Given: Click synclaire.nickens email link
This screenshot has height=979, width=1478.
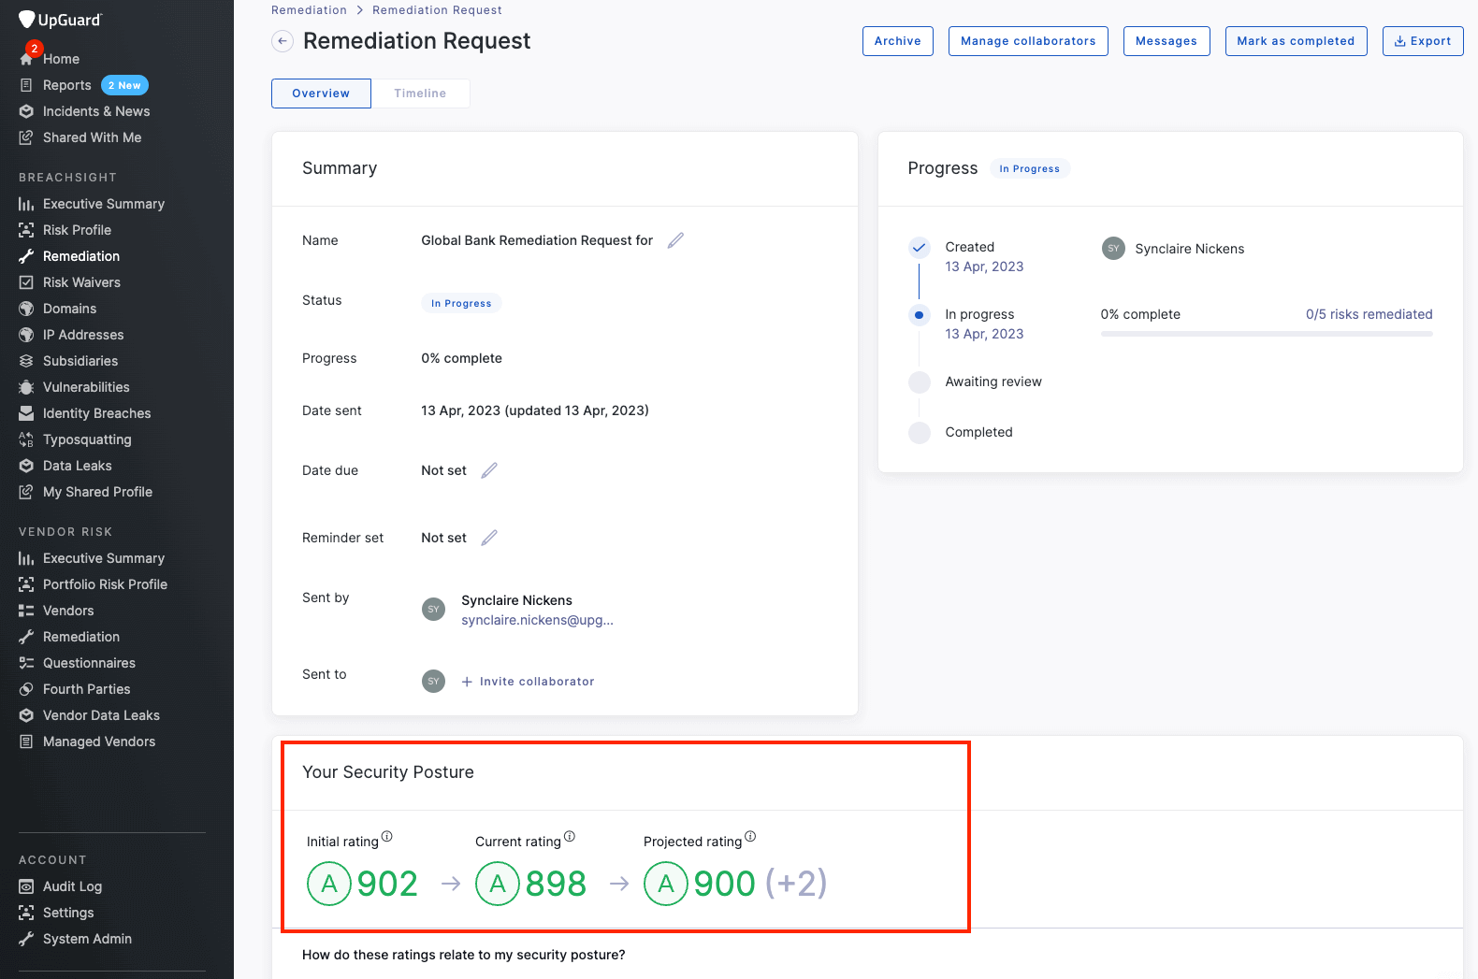Looking at the screenshot, I should click(x=537, y=620).
